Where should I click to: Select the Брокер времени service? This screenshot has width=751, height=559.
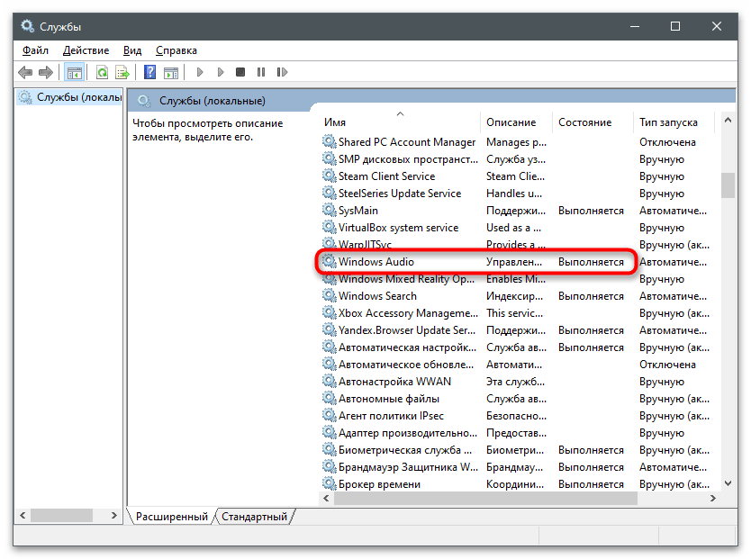[517, 484]
